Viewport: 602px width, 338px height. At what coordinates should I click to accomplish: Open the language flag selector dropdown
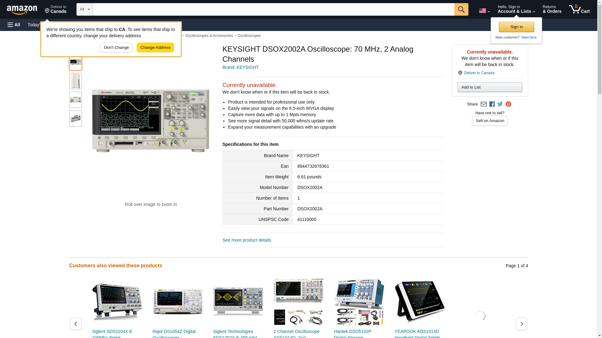pos(484,11)
